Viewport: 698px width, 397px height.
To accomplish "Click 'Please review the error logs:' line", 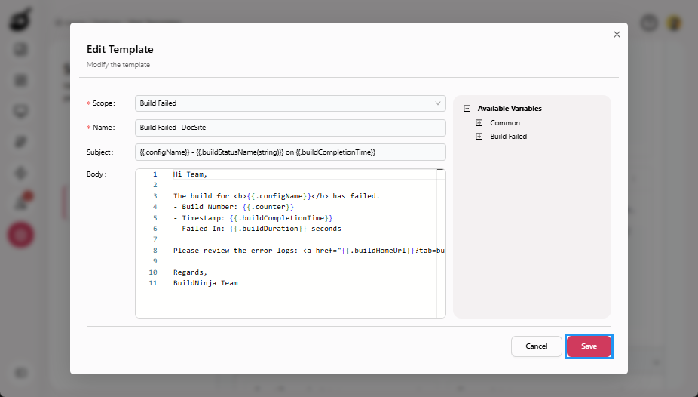I will coord(309,251).
